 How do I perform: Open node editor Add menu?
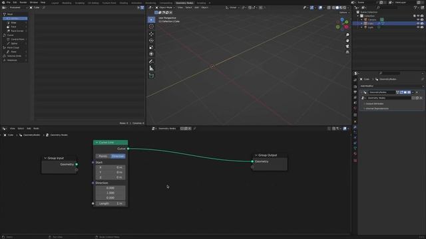point(29,129)
